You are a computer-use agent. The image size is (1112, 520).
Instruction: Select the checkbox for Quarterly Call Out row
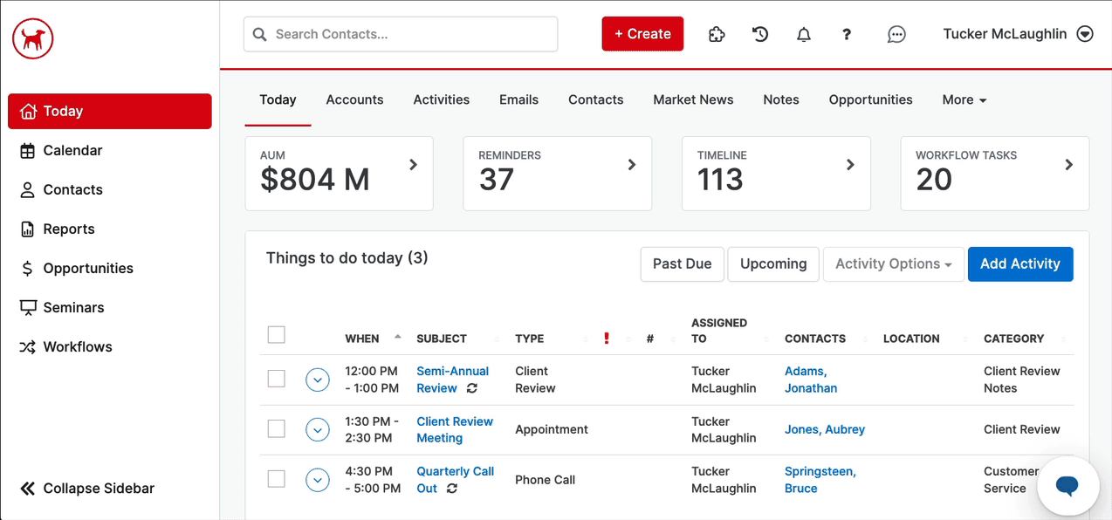[x=277, y=479]
